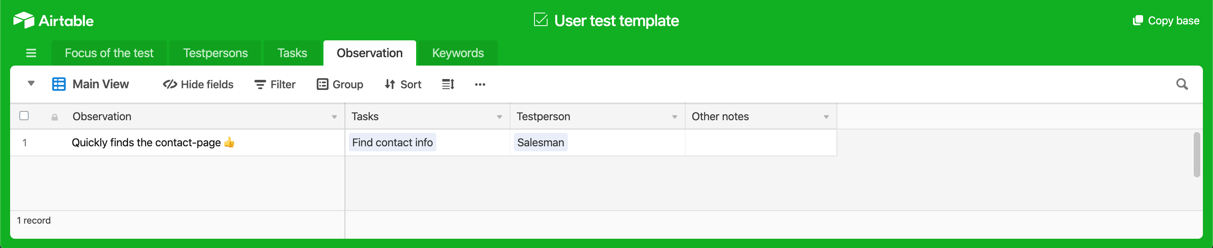Tick the select-all records checkbox
Screen dimensions: 1213x248
point(24,116)
